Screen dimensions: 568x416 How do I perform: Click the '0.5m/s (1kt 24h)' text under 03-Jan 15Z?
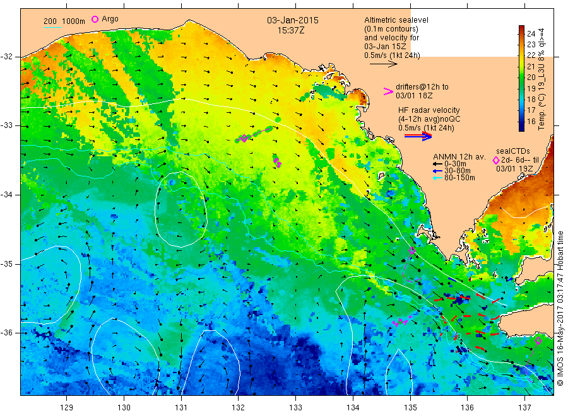click(x=393, y=55)
